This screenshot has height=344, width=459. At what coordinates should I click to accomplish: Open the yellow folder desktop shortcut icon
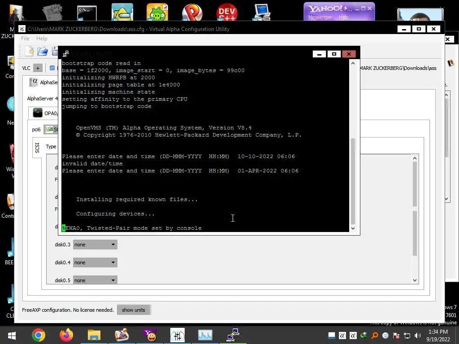tap(122, 12)
